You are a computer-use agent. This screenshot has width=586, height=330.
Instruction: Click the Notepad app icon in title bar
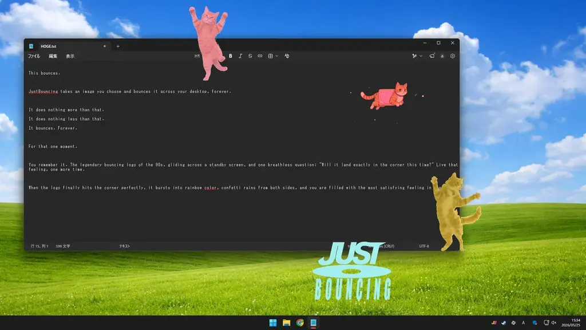(31, 46)
